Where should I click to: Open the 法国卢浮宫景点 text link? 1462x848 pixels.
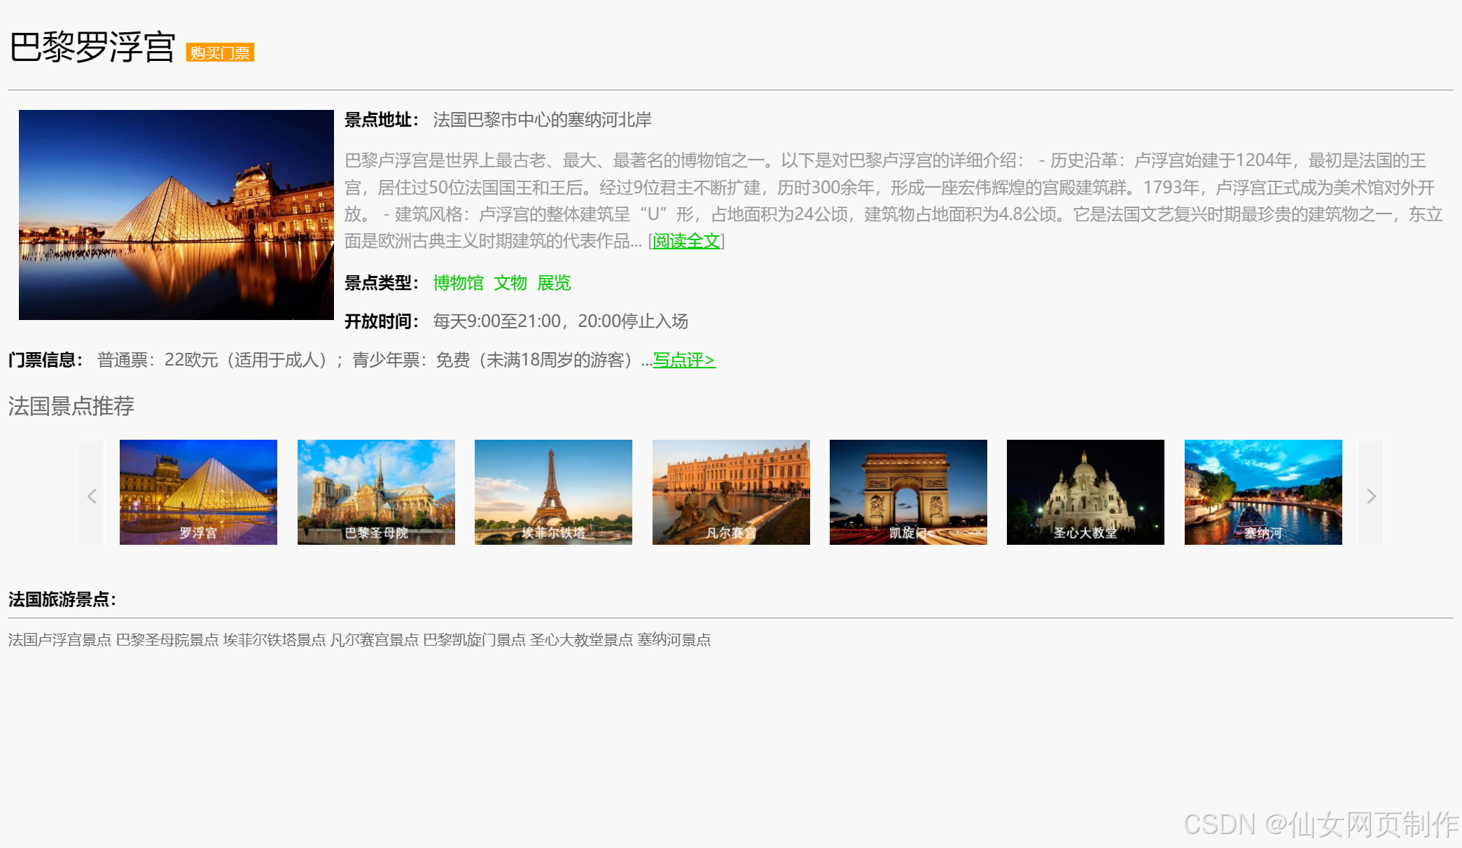click(60, 640)
